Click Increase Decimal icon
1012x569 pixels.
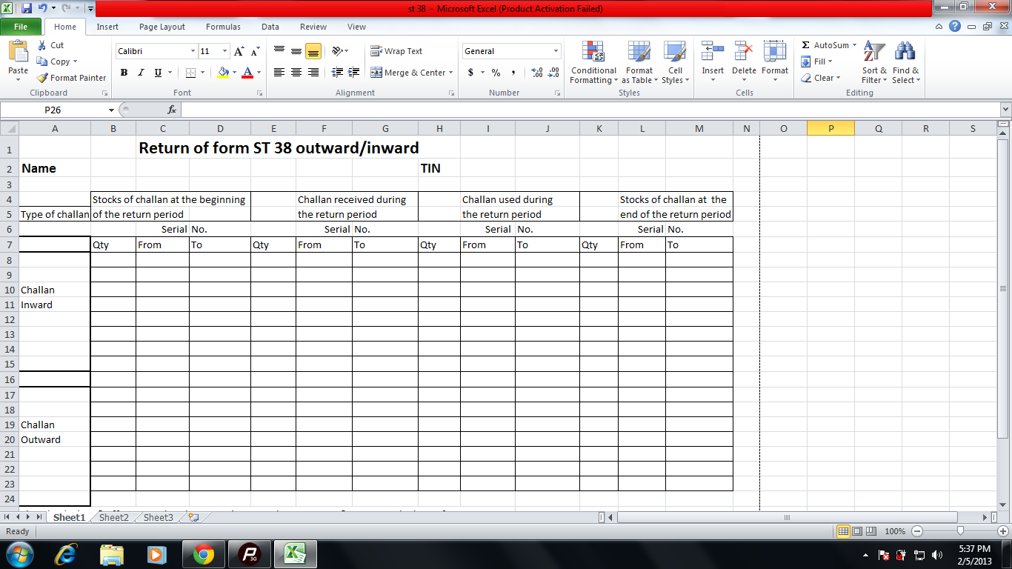click(x=537, y=73)
